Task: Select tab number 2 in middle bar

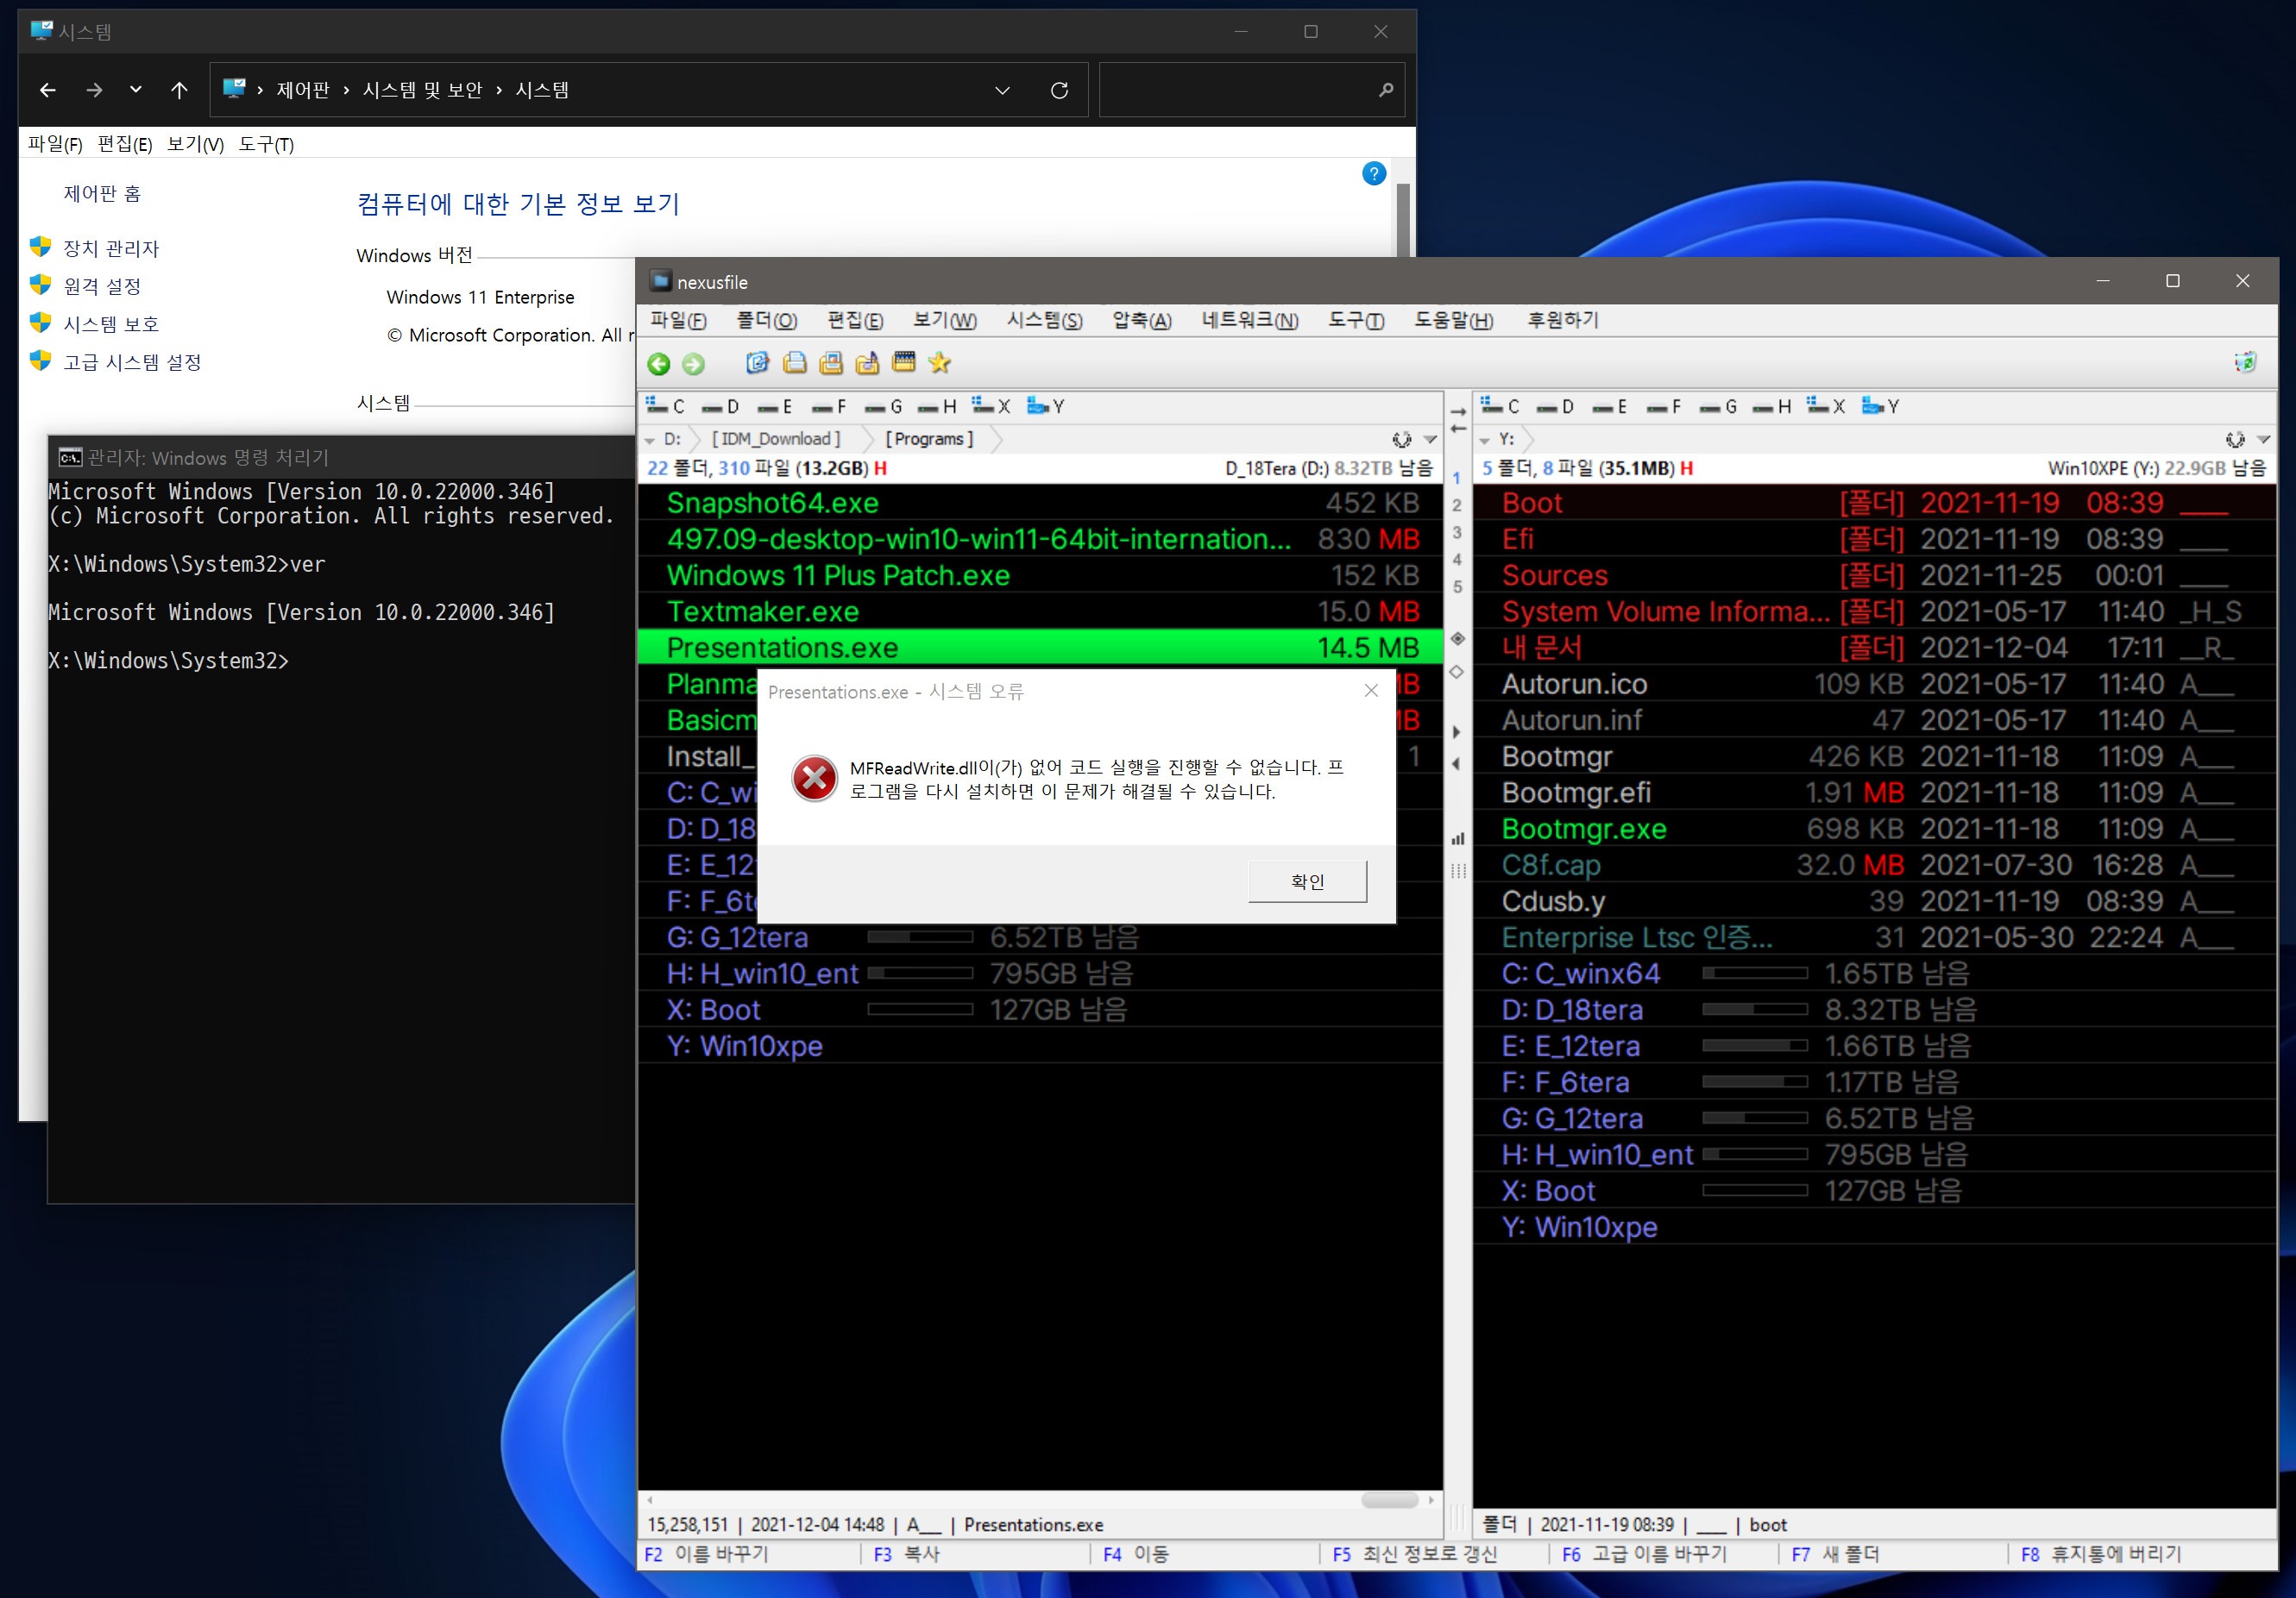Action: tap(1457, 505)
